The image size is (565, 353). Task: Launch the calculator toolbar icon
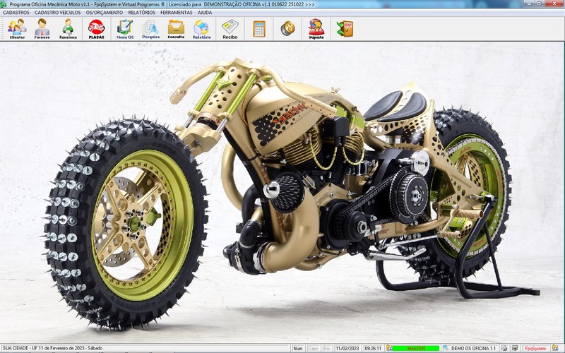259,29
